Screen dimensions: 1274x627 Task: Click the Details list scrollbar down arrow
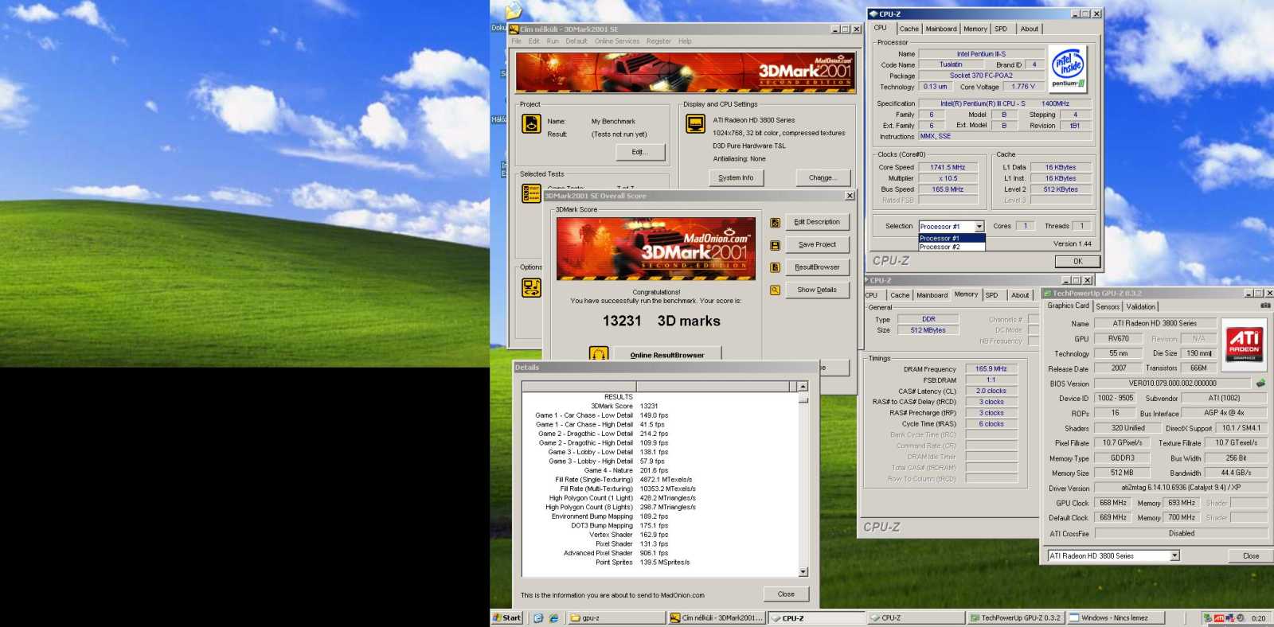point(803,571)
